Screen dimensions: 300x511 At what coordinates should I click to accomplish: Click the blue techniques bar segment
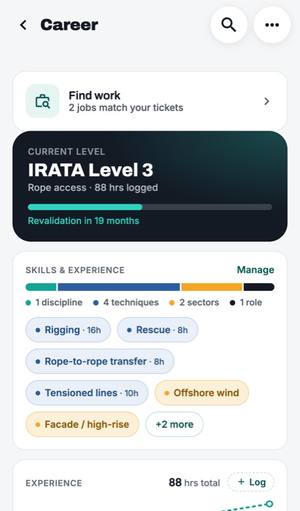pyautogui.click(x=119, y=287)
